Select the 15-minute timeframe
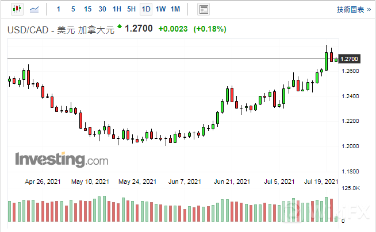Screen dimensions: 376x232 tap(87, 9)
